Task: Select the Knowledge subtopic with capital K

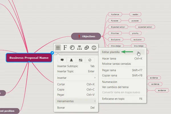Action: [116, 46]
